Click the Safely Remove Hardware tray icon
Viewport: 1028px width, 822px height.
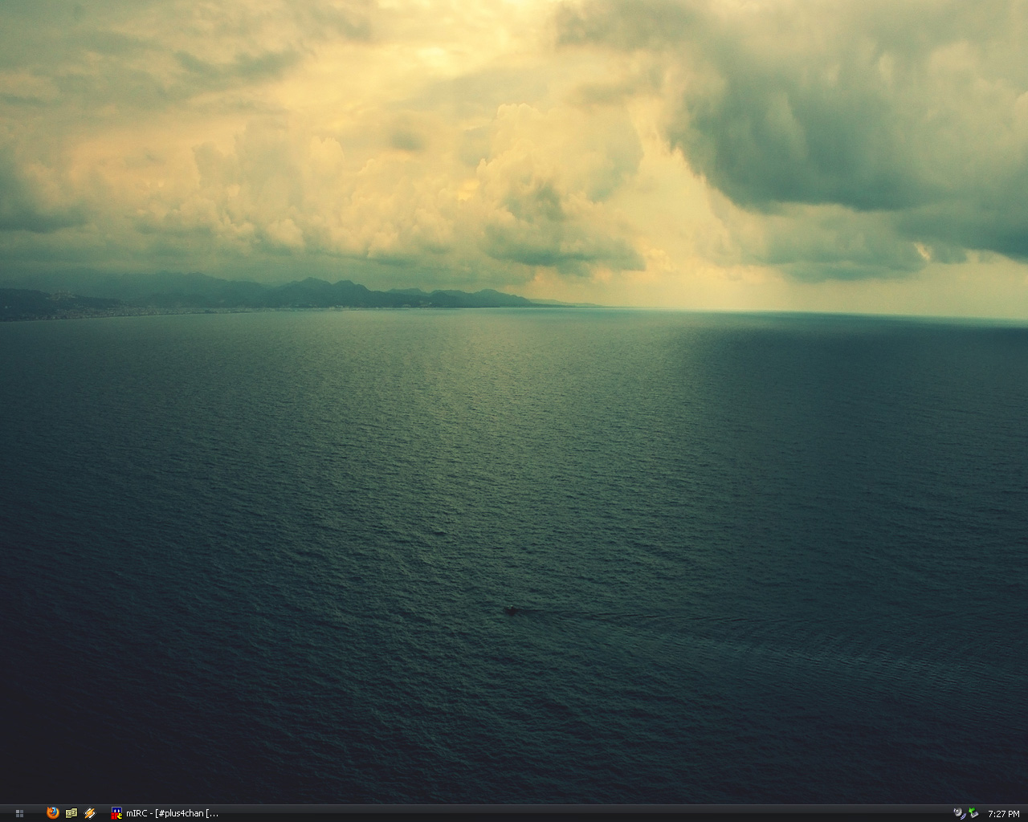click(x=973, y=813)
